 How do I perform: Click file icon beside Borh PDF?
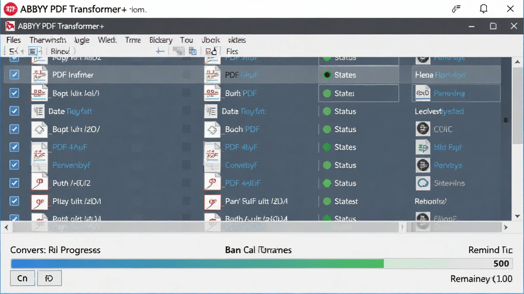[212, 93]
